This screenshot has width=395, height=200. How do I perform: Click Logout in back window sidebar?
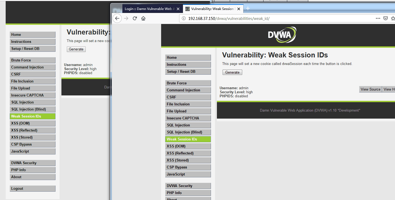[x=33, y=188]
